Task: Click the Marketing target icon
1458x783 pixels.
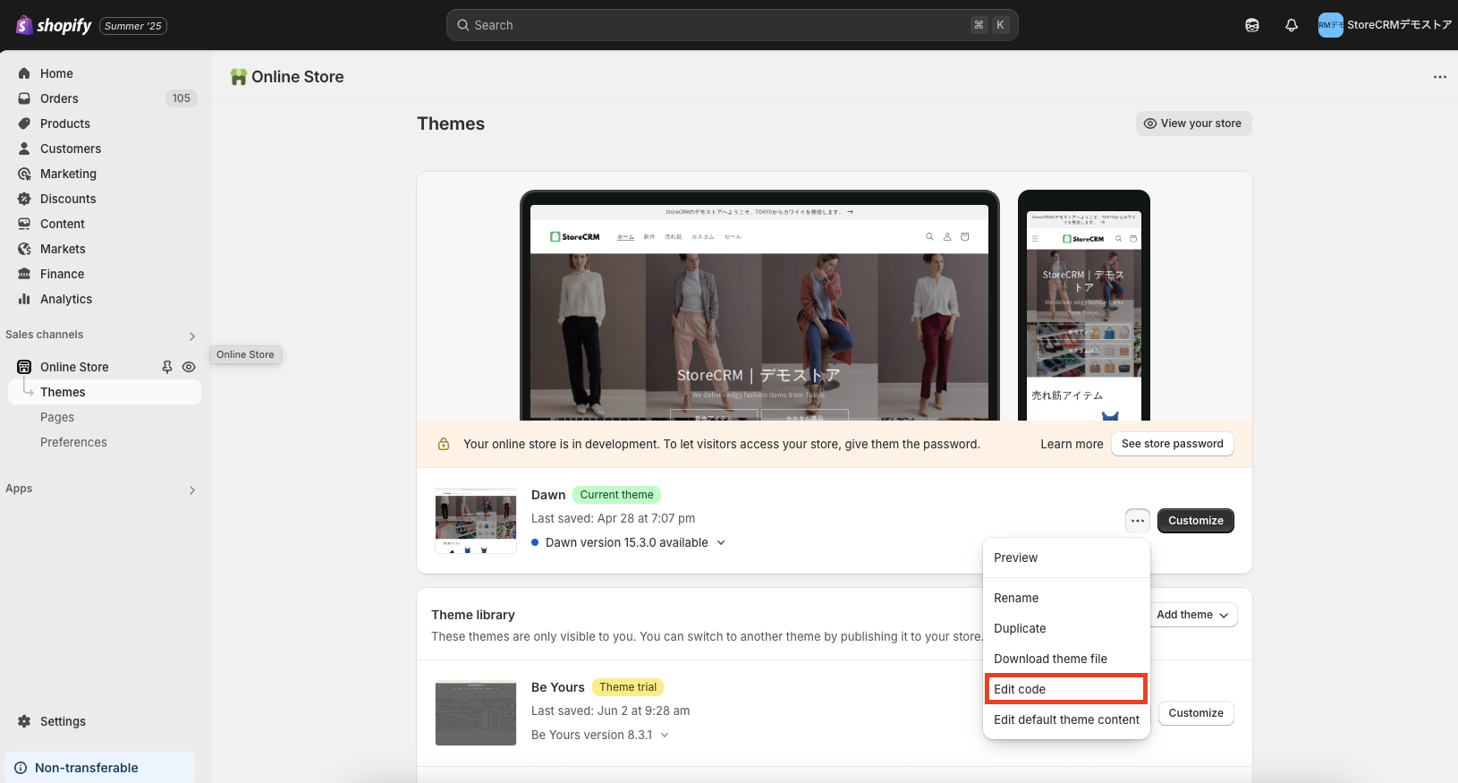Action: (x=24, y=174)
